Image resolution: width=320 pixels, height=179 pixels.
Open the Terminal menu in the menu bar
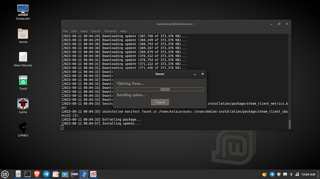(x=110, y=31)
